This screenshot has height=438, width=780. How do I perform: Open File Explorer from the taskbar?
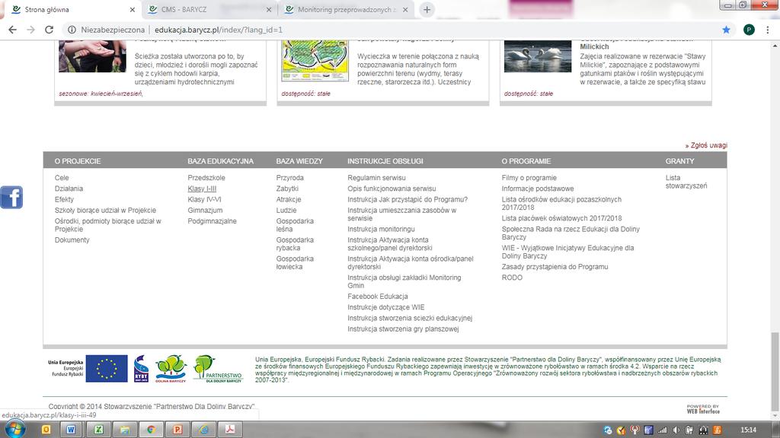pos(124,430)
